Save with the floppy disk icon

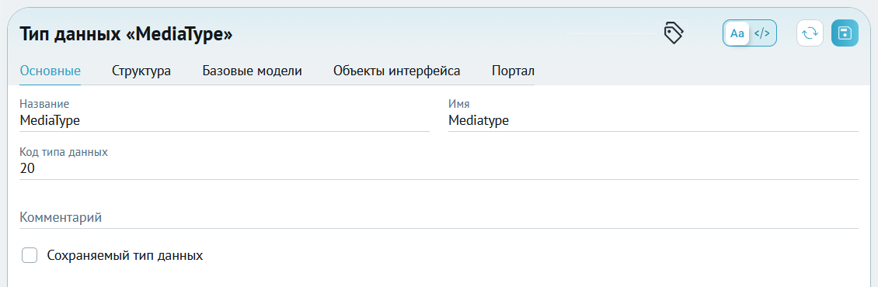tap(845, 33)
